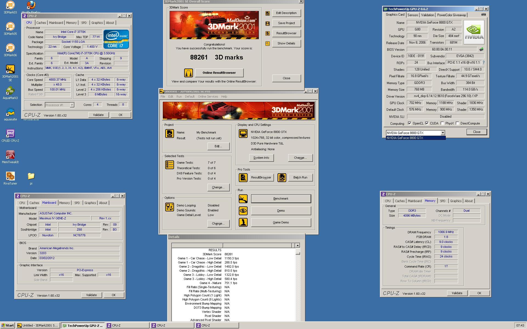This screenshot has height=329, width=527.
Task: Select NVIDIA GeForce 8800 GTX from dropdown list
Action: pos(416,138)
